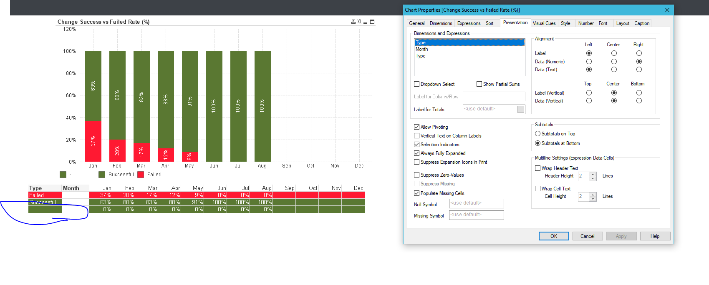Minimize the chart object using caption icon
Screen dimensions: 709x285
click(x=365, y=22)
